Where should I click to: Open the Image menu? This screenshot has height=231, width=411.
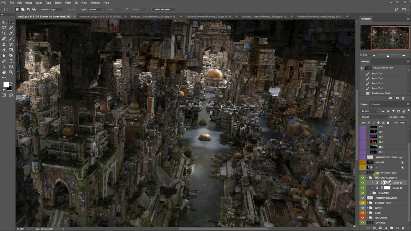point(29,3)
